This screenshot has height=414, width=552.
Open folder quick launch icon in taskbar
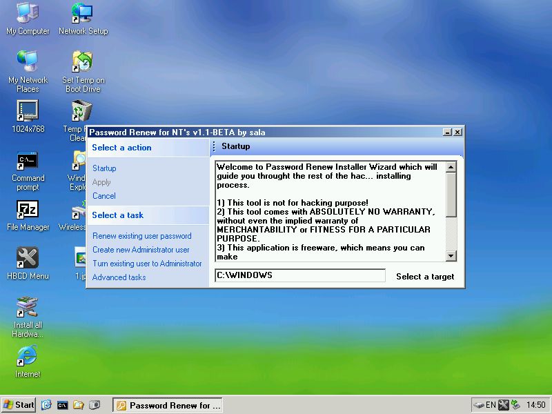click(x=78, y=405)
